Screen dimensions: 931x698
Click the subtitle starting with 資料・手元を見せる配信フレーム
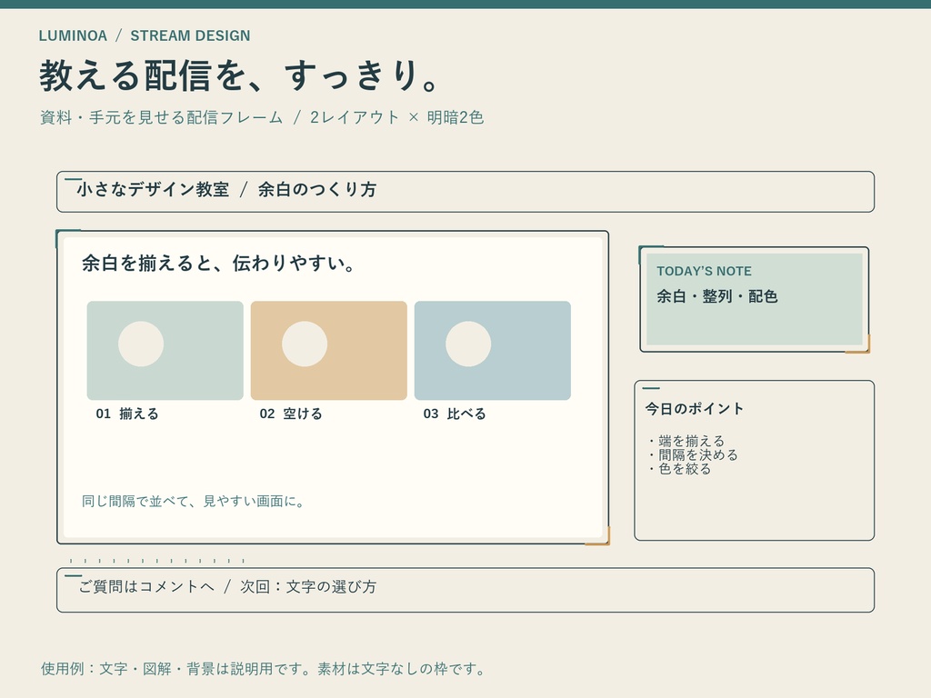click(x=262, y=117)
